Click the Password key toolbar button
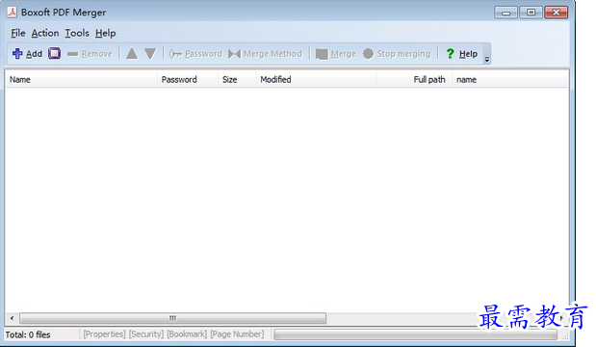The image size is (596, 347). (x=195, y=54)
